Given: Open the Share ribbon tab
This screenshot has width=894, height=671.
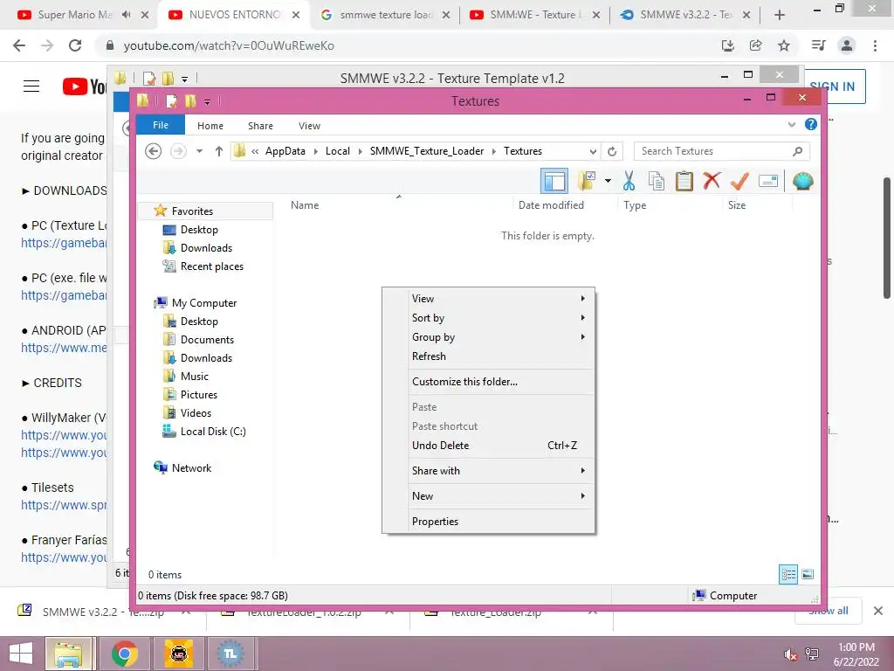Looking at the screenshot, I should click(x=260, y=126).
